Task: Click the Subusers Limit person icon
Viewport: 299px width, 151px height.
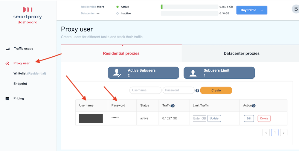Action: pyautogui.click(x=193, y=73)
